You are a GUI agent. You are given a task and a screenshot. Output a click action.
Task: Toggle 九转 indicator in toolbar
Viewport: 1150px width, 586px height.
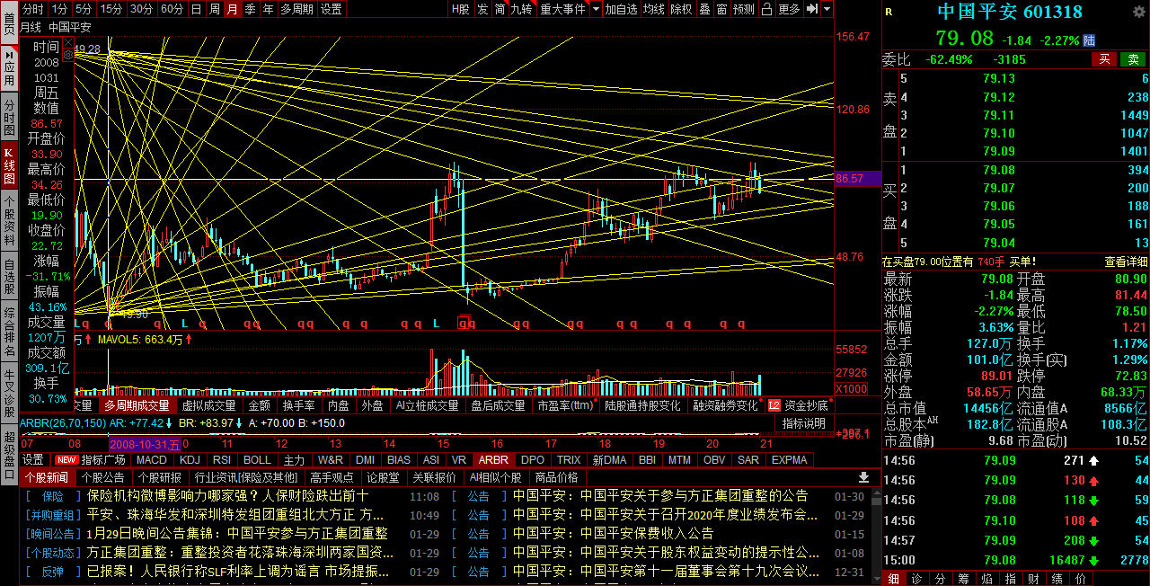coord(521,9)
